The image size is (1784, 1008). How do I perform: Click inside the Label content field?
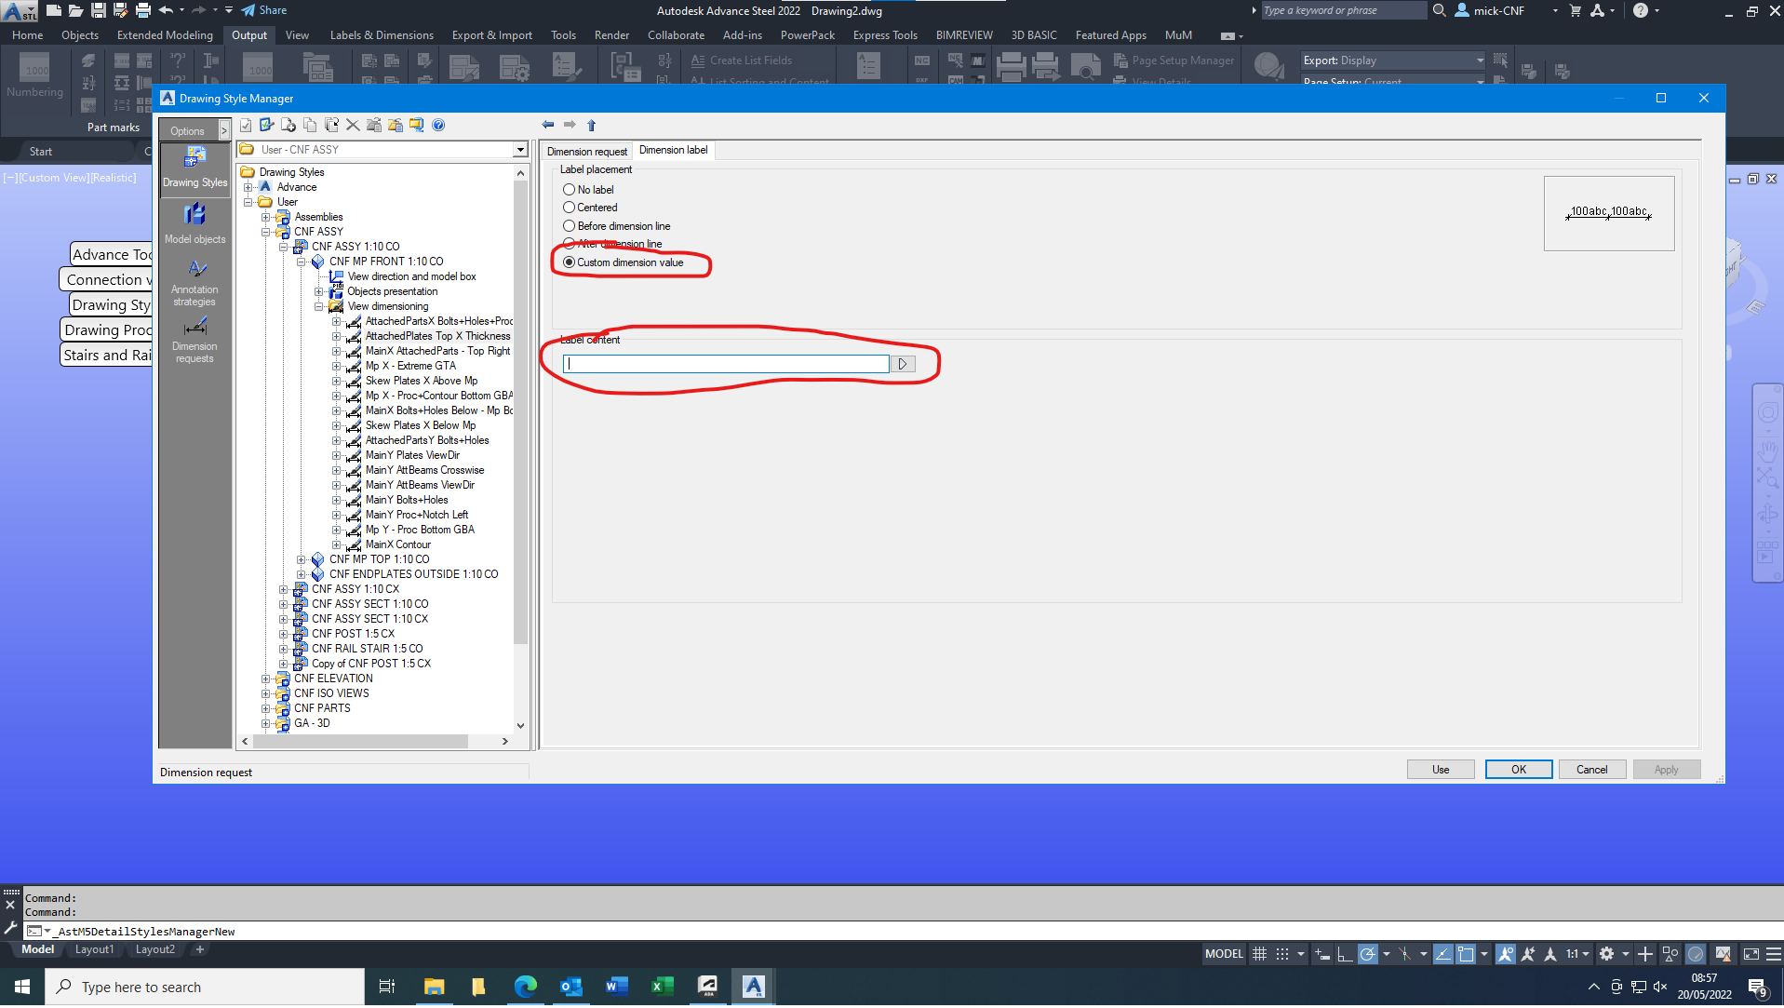click(x=726, y=363)
